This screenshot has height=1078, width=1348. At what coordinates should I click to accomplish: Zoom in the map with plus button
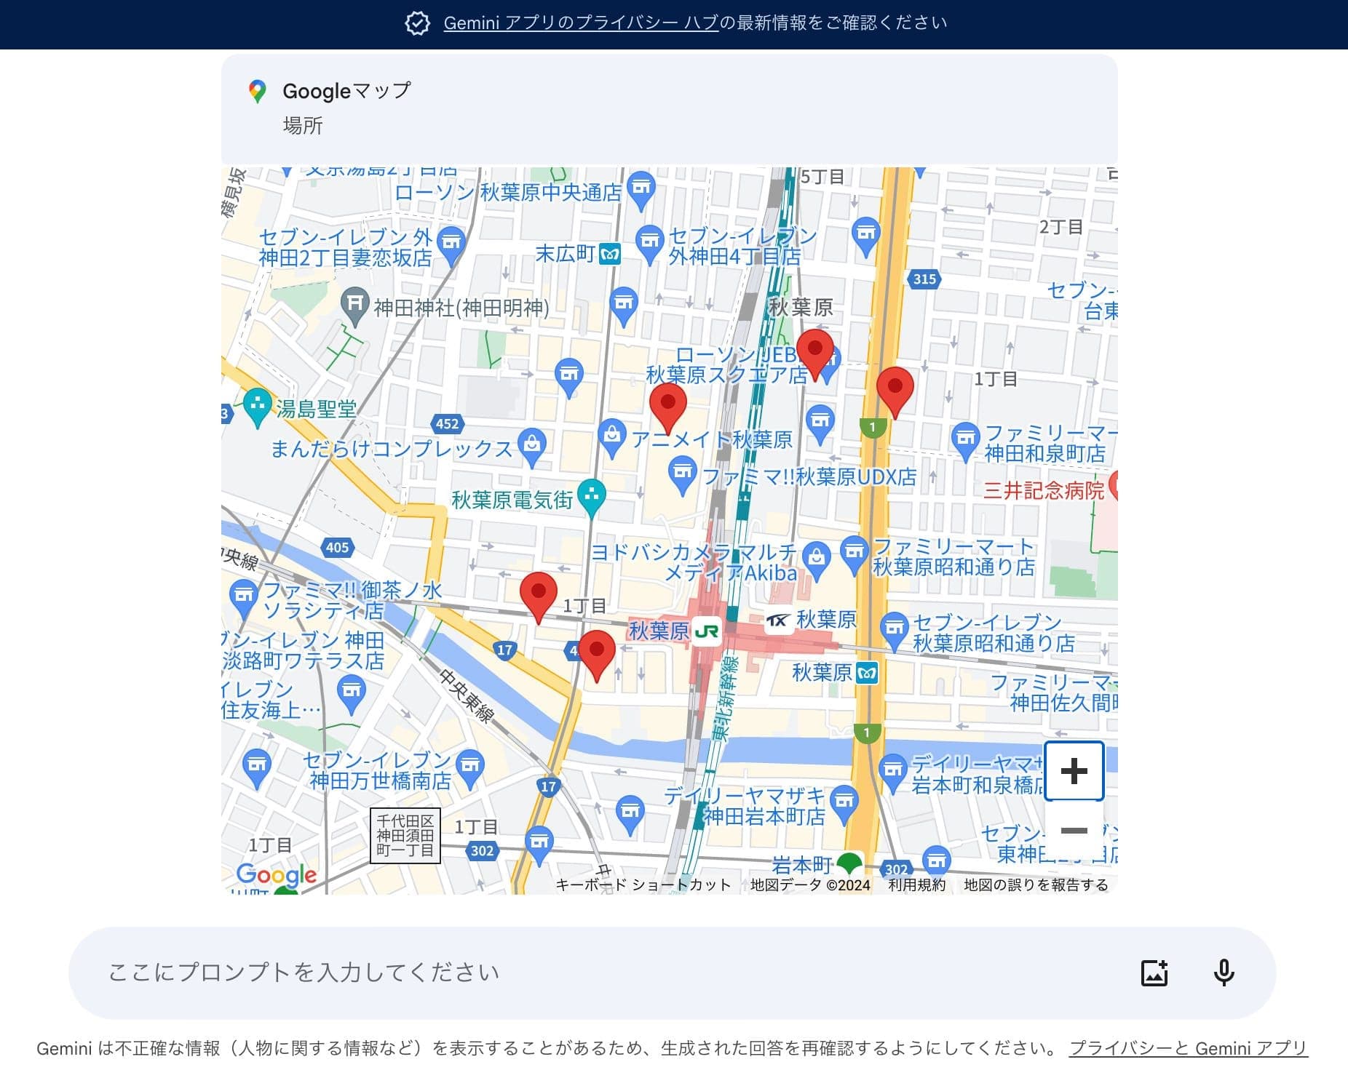pyautogui.click(x=1074, y=771)
